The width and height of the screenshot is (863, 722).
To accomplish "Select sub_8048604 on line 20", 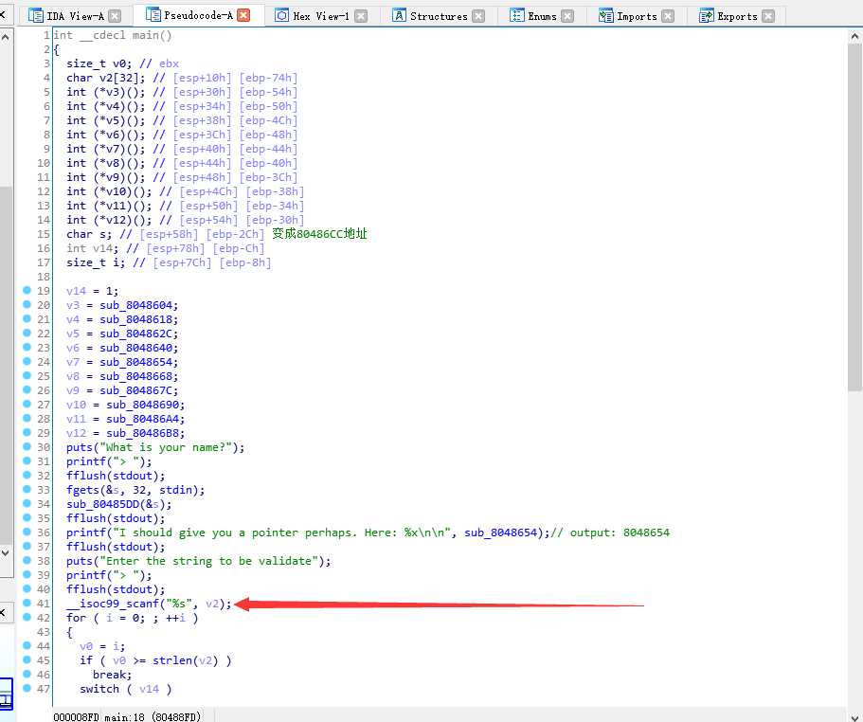I will coord(136,305).
